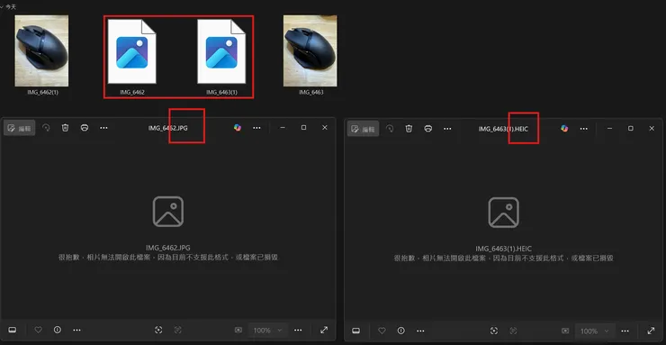The width and height of the screenshot is (666, 345).
Task: Click the IMG_6463(1).HEIC filename under broken image placeholder
Action: point(503,249)
